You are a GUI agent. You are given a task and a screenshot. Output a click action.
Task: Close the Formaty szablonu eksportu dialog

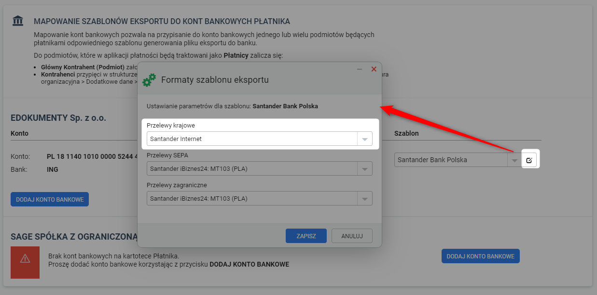374,69
